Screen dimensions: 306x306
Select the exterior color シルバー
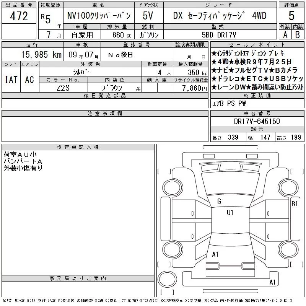[82, 72]
